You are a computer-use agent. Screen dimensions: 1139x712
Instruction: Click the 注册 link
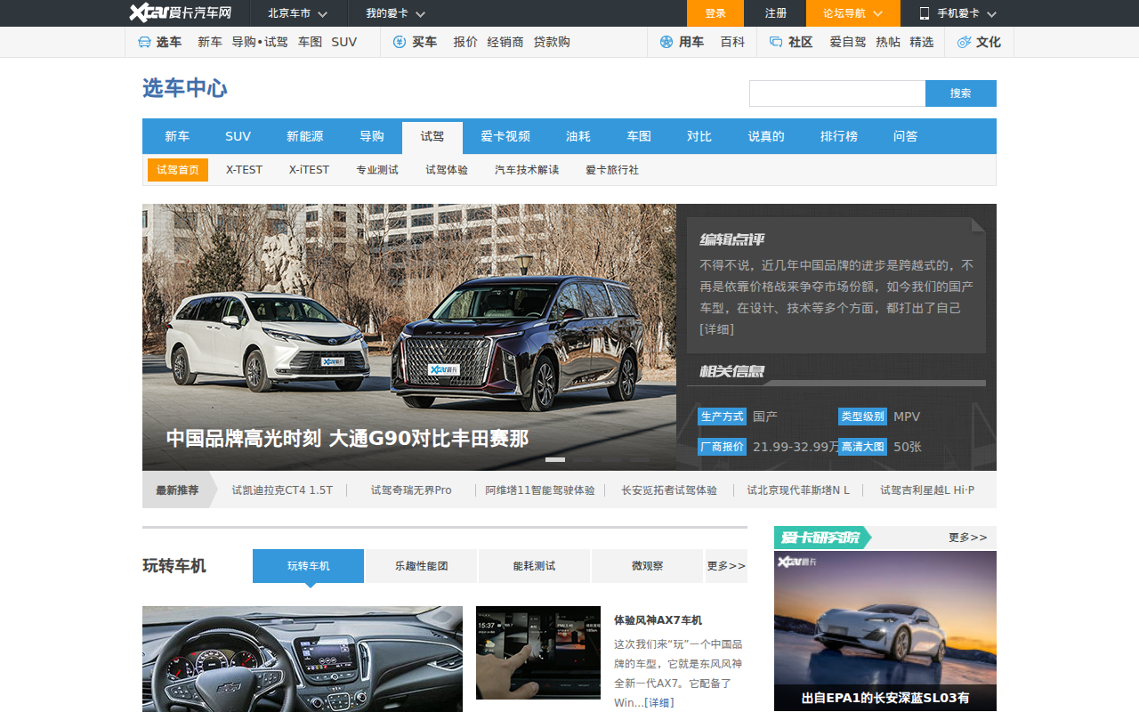pyautogui.click(x=776, y=13)
